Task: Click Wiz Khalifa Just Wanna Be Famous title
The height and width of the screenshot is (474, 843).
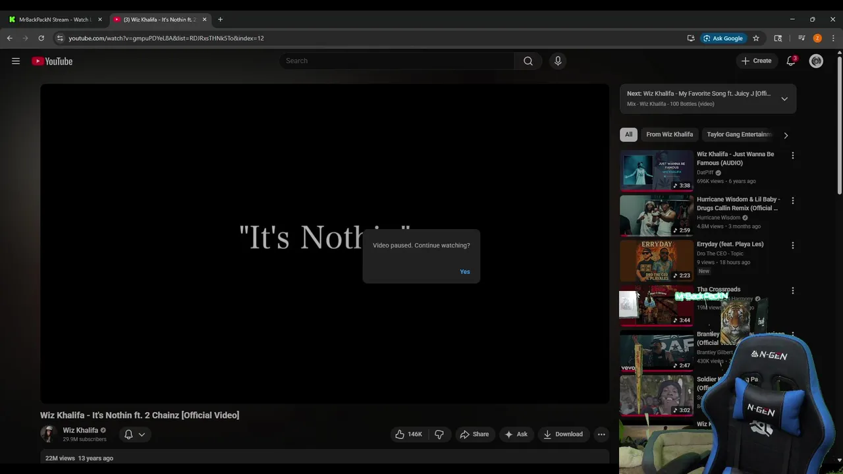Action: (x=736, y=159)
